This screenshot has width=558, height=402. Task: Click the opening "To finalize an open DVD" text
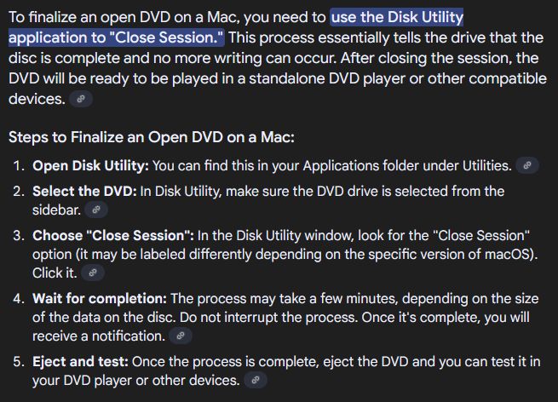coord(94,17)
